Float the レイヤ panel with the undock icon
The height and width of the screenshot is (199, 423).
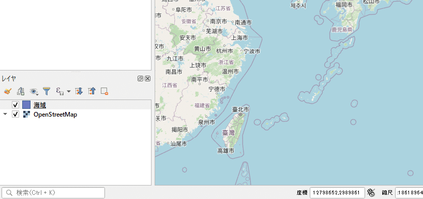click(x=140, y=79)
